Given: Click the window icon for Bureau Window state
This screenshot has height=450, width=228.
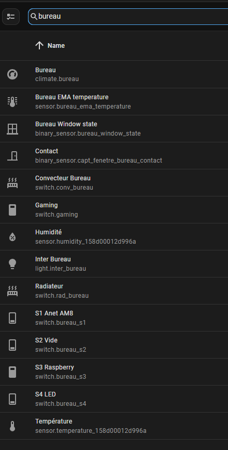Looking at the screenshot, I should 12,129.
